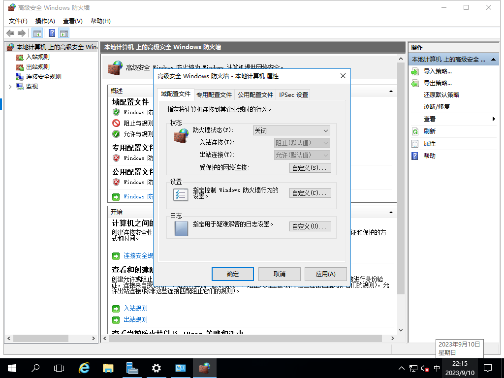The image size is (504, 378).
Task: Click the 取消 button
Action: coord(280,274)
